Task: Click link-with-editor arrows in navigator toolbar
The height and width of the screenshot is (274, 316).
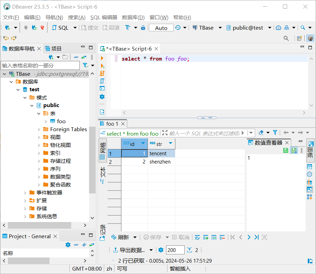Action: [x=84, y=57]
